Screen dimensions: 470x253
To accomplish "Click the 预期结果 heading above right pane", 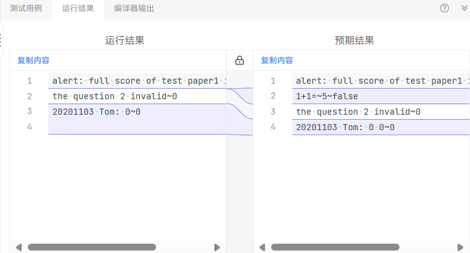I will click(x=354, y=40).
